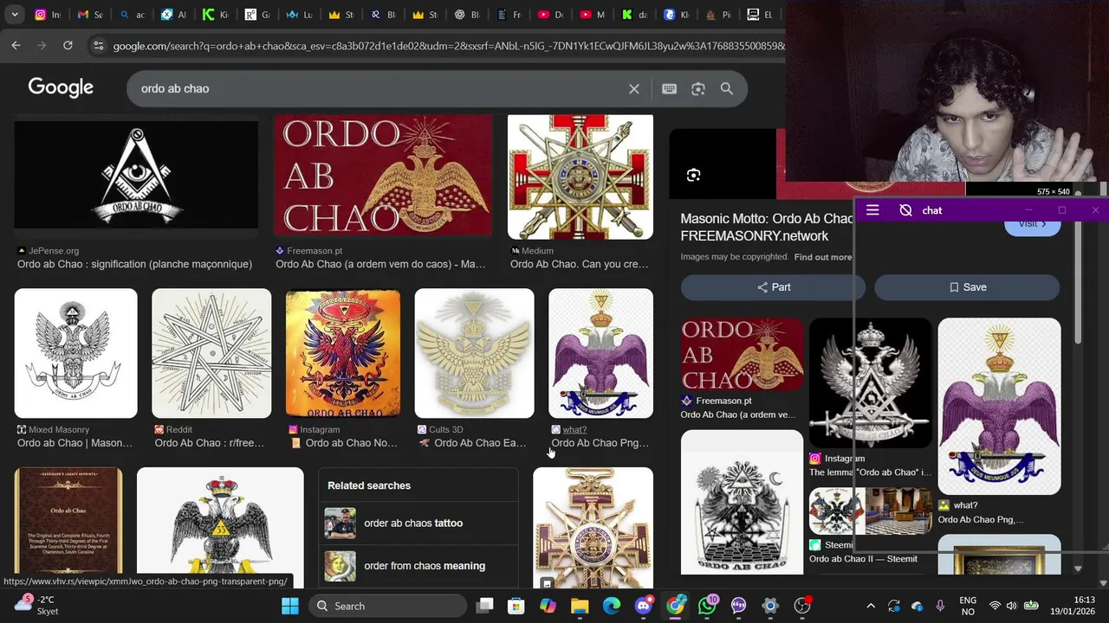Viewport: 1109px width, 623px height.
Task: Open the site information icon in address bar
Action: pyautogui.click(x=98, y=46)
